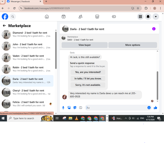Image resolution: width=164 pixels, height=143 pixels.
Task: Open the Windows Start menu
Action: (x=3, y=118)
